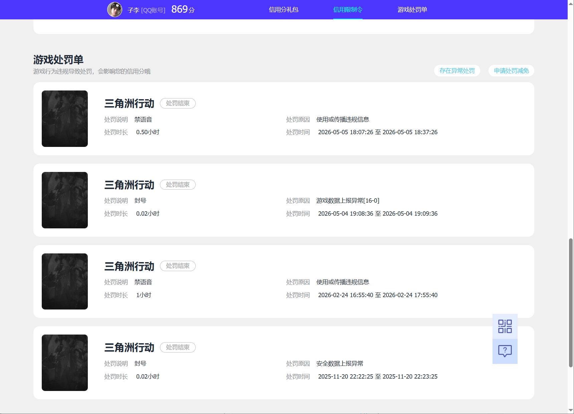Open game thumbnail of 2026-05-05 penalty
This screenshot has width=574, height=414.
click(65, 119)
